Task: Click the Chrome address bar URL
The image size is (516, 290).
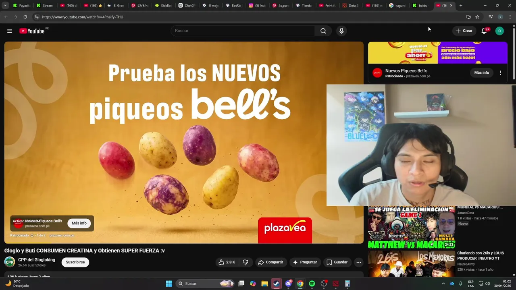Action: coord(83,17)
